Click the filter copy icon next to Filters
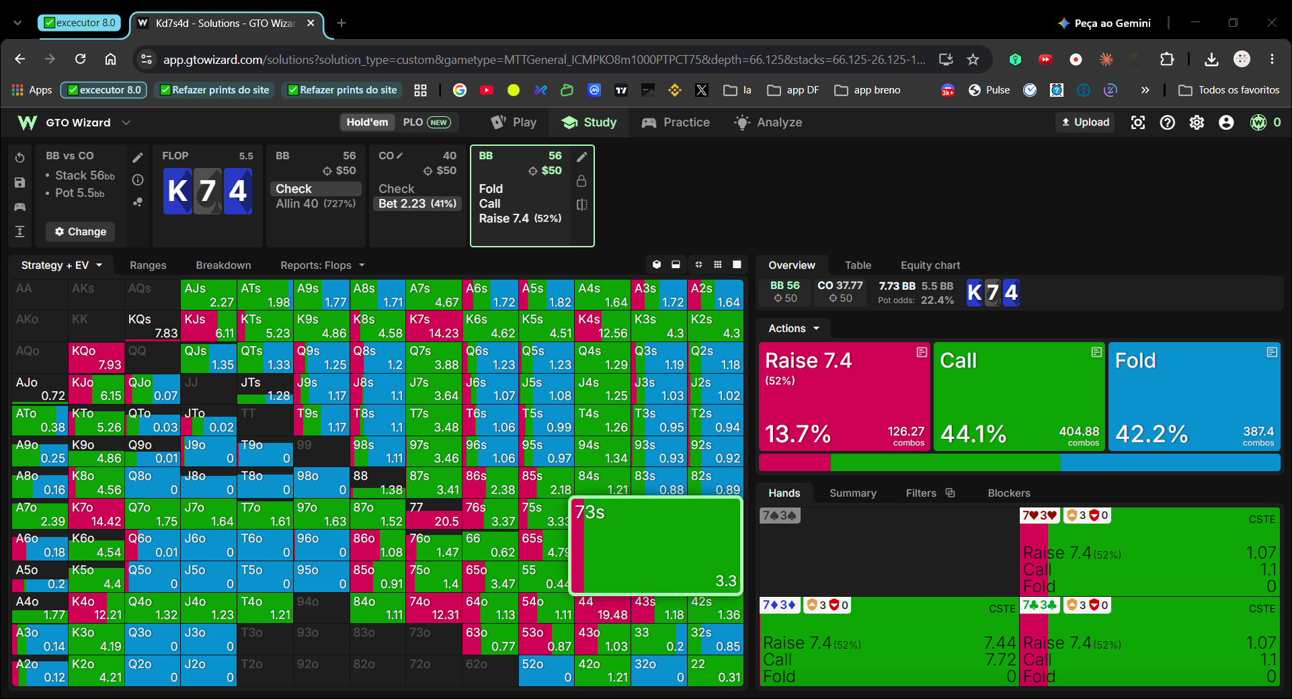 pos(951,493)
